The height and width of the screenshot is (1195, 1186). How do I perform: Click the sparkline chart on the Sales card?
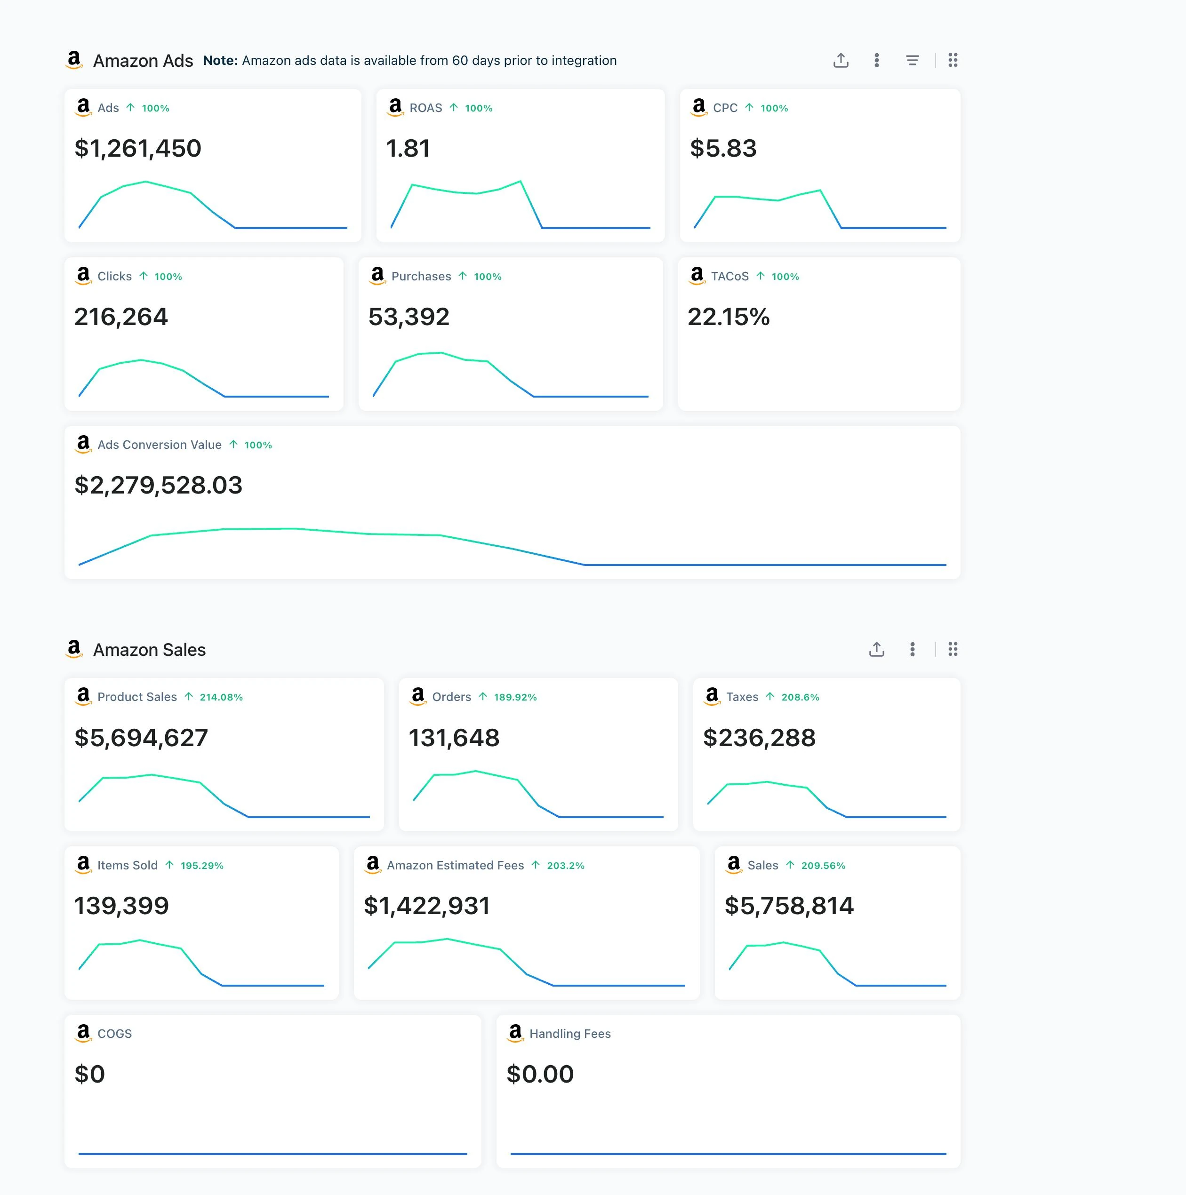[x=838, y=964]
